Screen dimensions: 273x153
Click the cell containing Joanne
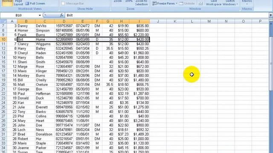pos(26,147)
